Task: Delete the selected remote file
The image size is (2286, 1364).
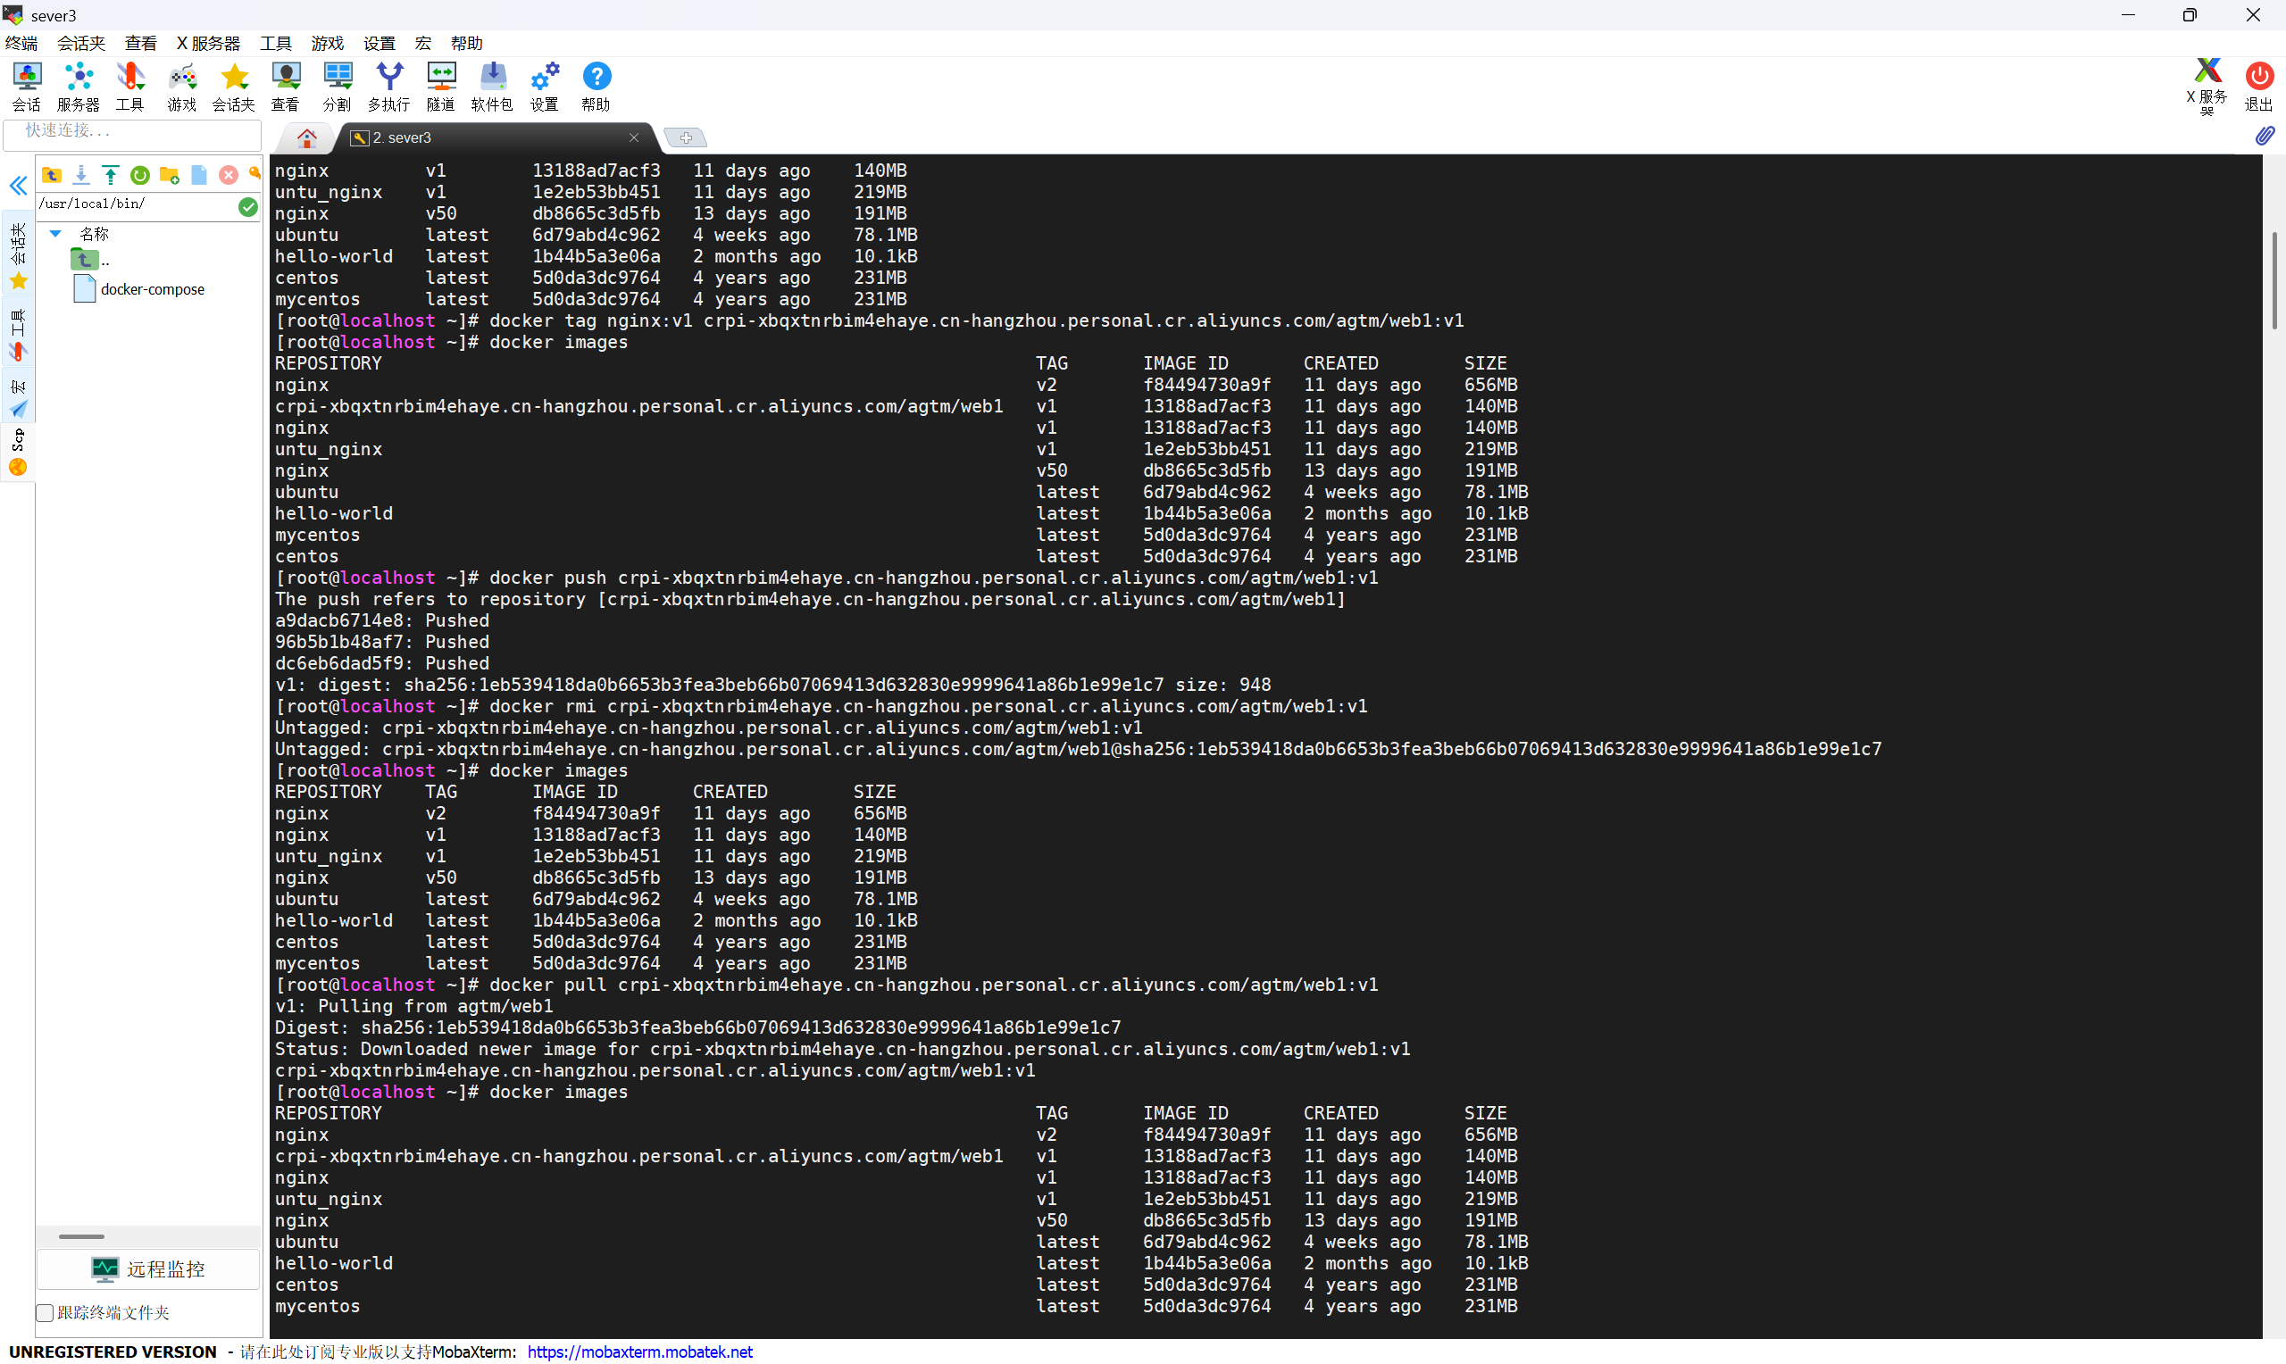Action: pyautogui.click(x=228, y=175)
